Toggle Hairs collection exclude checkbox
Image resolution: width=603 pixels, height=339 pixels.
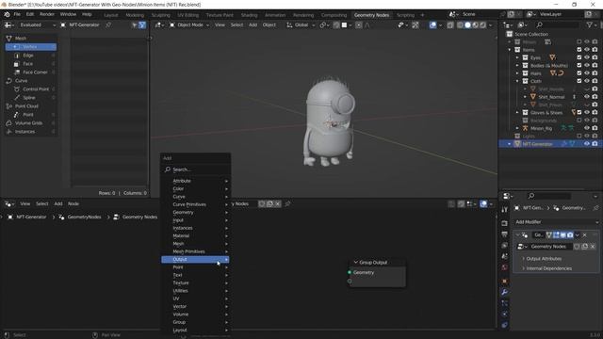579,73
